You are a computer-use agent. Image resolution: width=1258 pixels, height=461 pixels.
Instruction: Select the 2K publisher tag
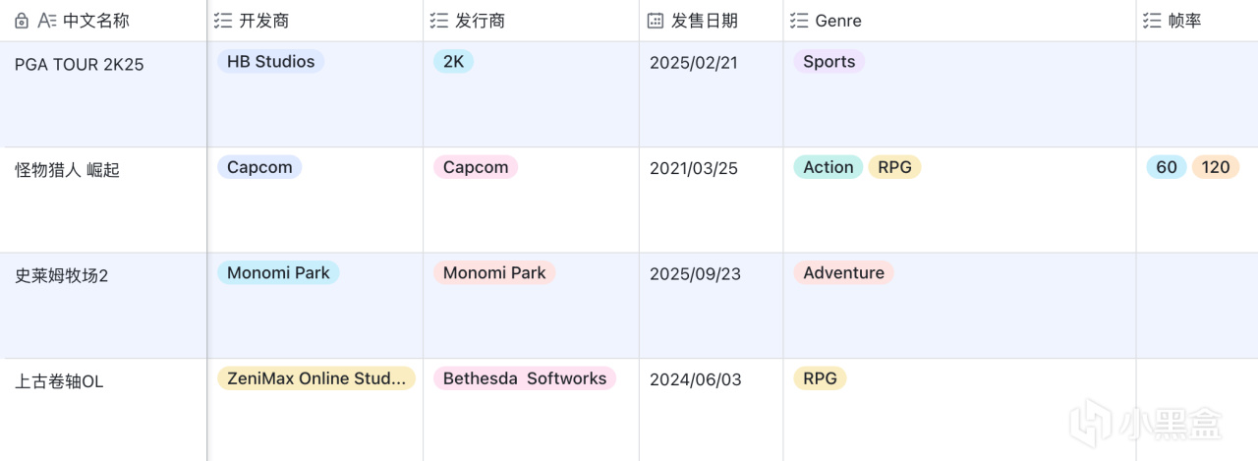click(x=453, y=62)
